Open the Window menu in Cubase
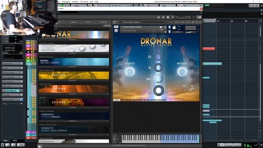This screenshot has height=148, width=263. pos(75,2)
